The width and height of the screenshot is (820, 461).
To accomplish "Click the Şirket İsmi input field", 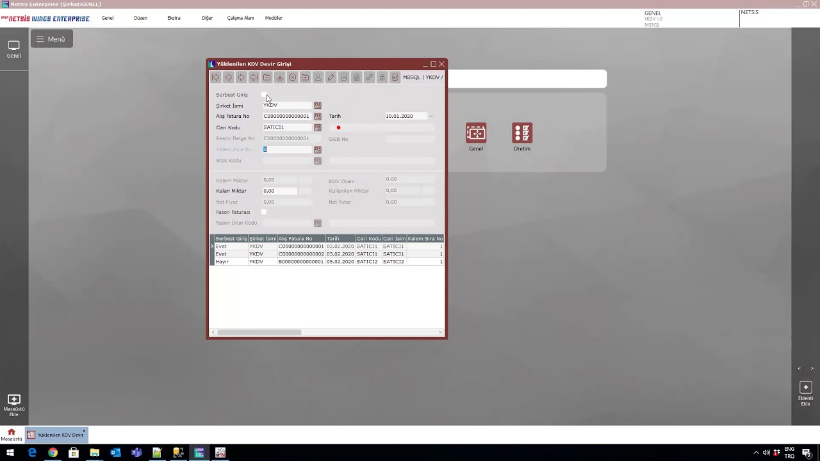I will [x=287, y=105].
